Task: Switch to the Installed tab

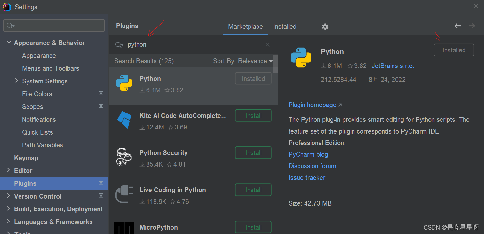Action: pos(284,27)
